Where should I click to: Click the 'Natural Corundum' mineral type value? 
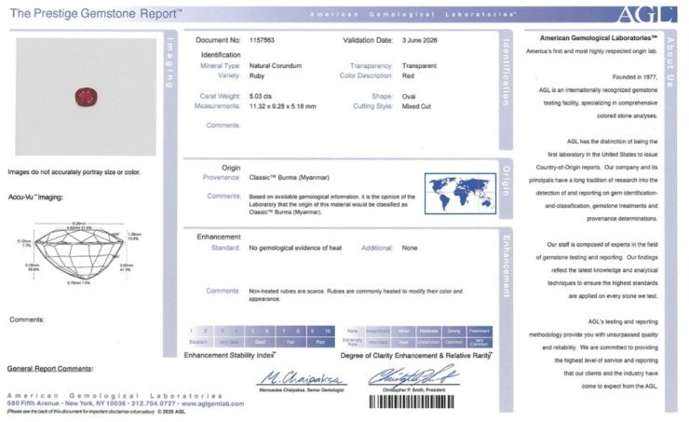(276, 65)
